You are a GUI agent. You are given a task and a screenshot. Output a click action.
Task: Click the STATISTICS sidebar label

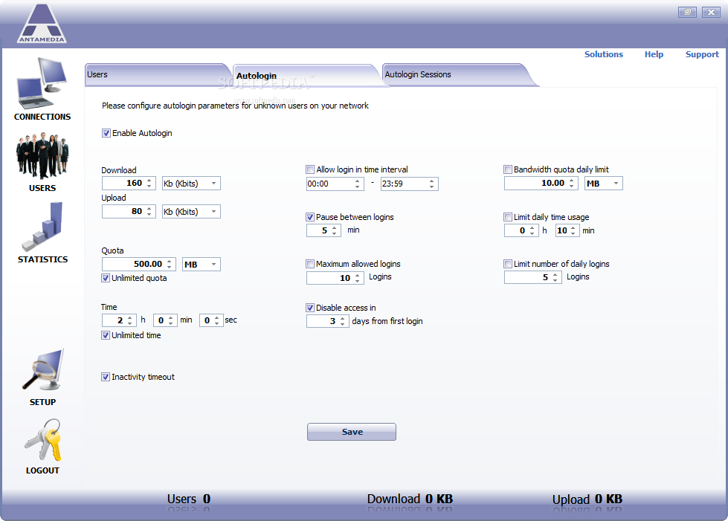tap(42, 259)
